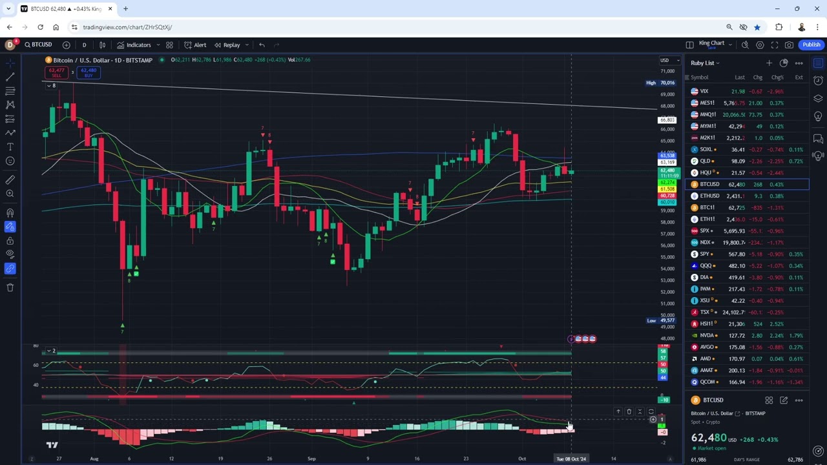Open the Indicators dialog
Screen dimensions: 827x465
134,45
